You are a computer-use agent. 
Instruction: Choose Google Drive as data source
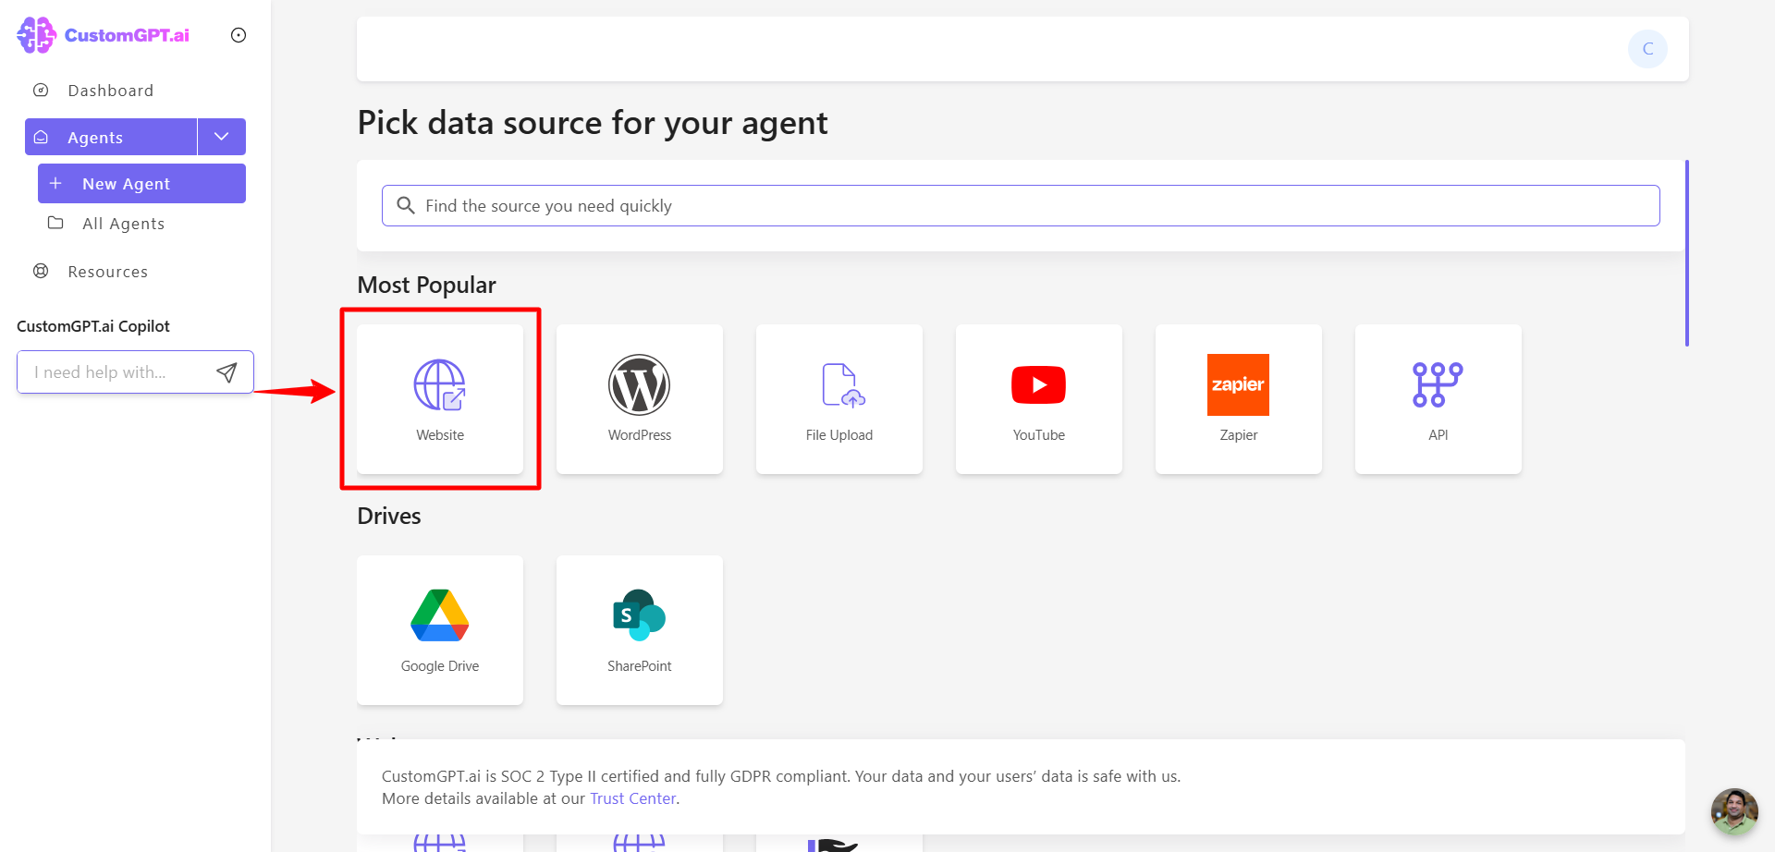[440, 630]
